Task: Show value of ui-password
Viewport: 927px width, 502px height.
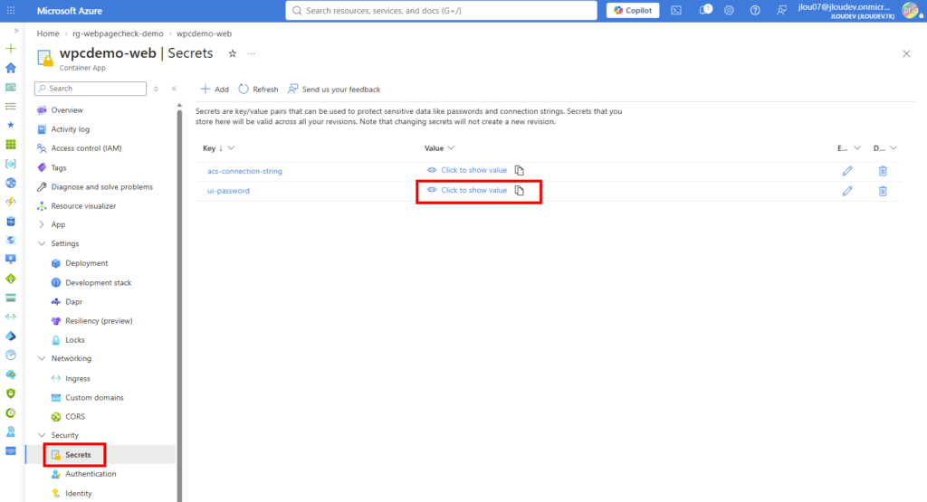Action: point(467,190)
